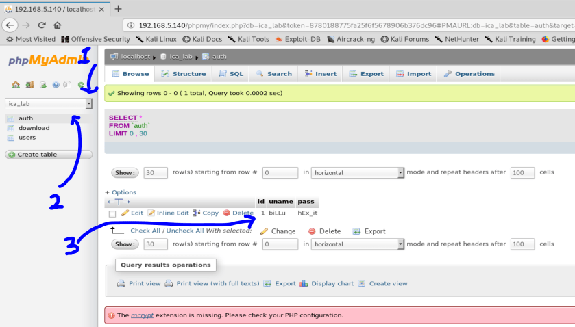Open the SQL tab
This screenshot has width=575, height=327.
pyautogui.click(x=230, y=74)
